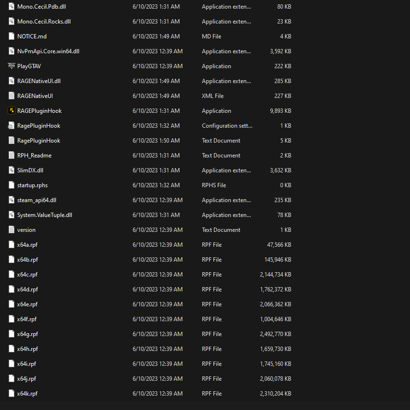Click the System.ValueTuple.dll file icon
410x410 pixels.
[11, 215]
